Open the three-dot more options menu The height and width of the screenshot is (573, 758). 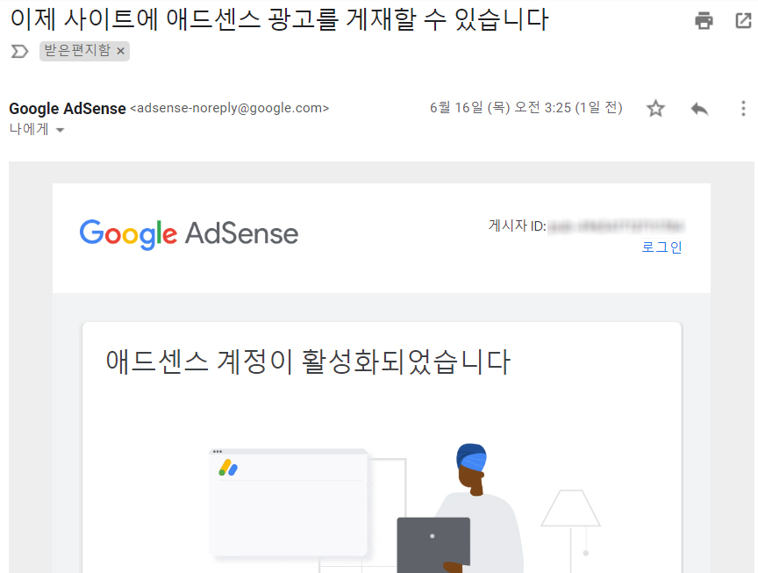click(x=743, y=108)
